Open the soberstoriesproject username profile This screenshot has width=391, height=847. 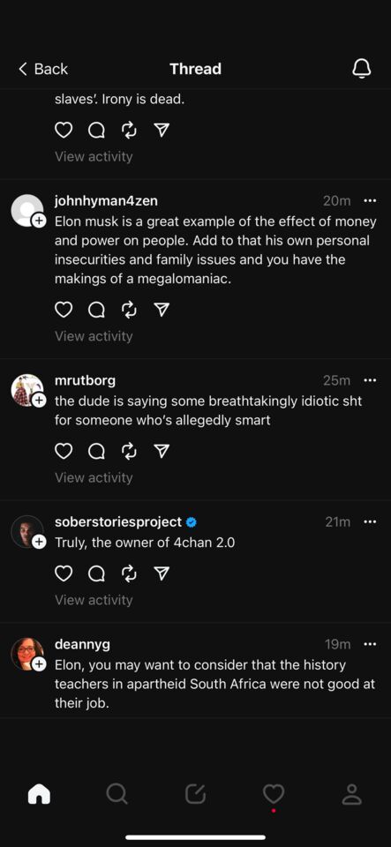tap(118, 521)
